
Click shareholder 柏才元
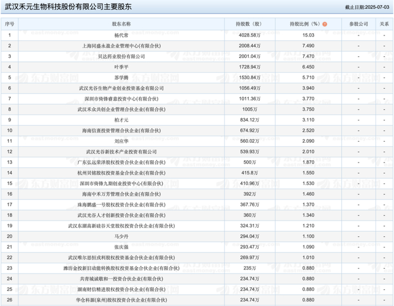tap(121, 120)
